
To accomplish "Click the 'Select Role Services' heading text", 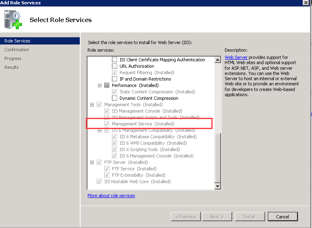I will pos(61,20).
